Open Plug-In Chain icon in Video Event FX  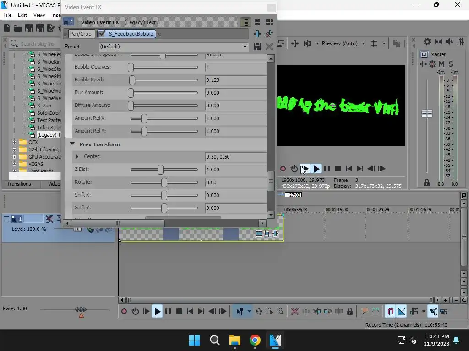coord(257,34)
